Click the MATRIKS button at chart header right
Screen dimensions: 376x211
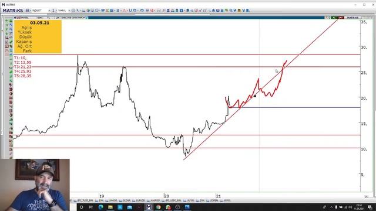click(x=352, y=18)
